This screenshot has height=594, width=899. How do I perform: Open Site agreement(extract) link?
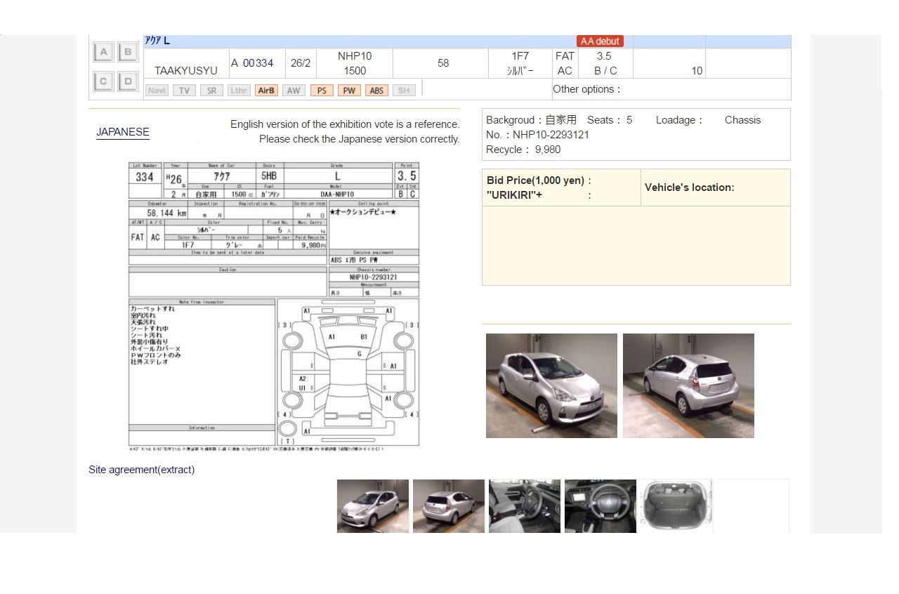pyautogui.click(x=142, y=470)
